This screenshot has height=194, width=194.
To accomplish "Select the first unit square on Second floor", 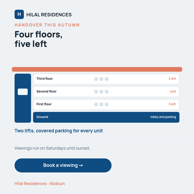I will coord(96,92).
